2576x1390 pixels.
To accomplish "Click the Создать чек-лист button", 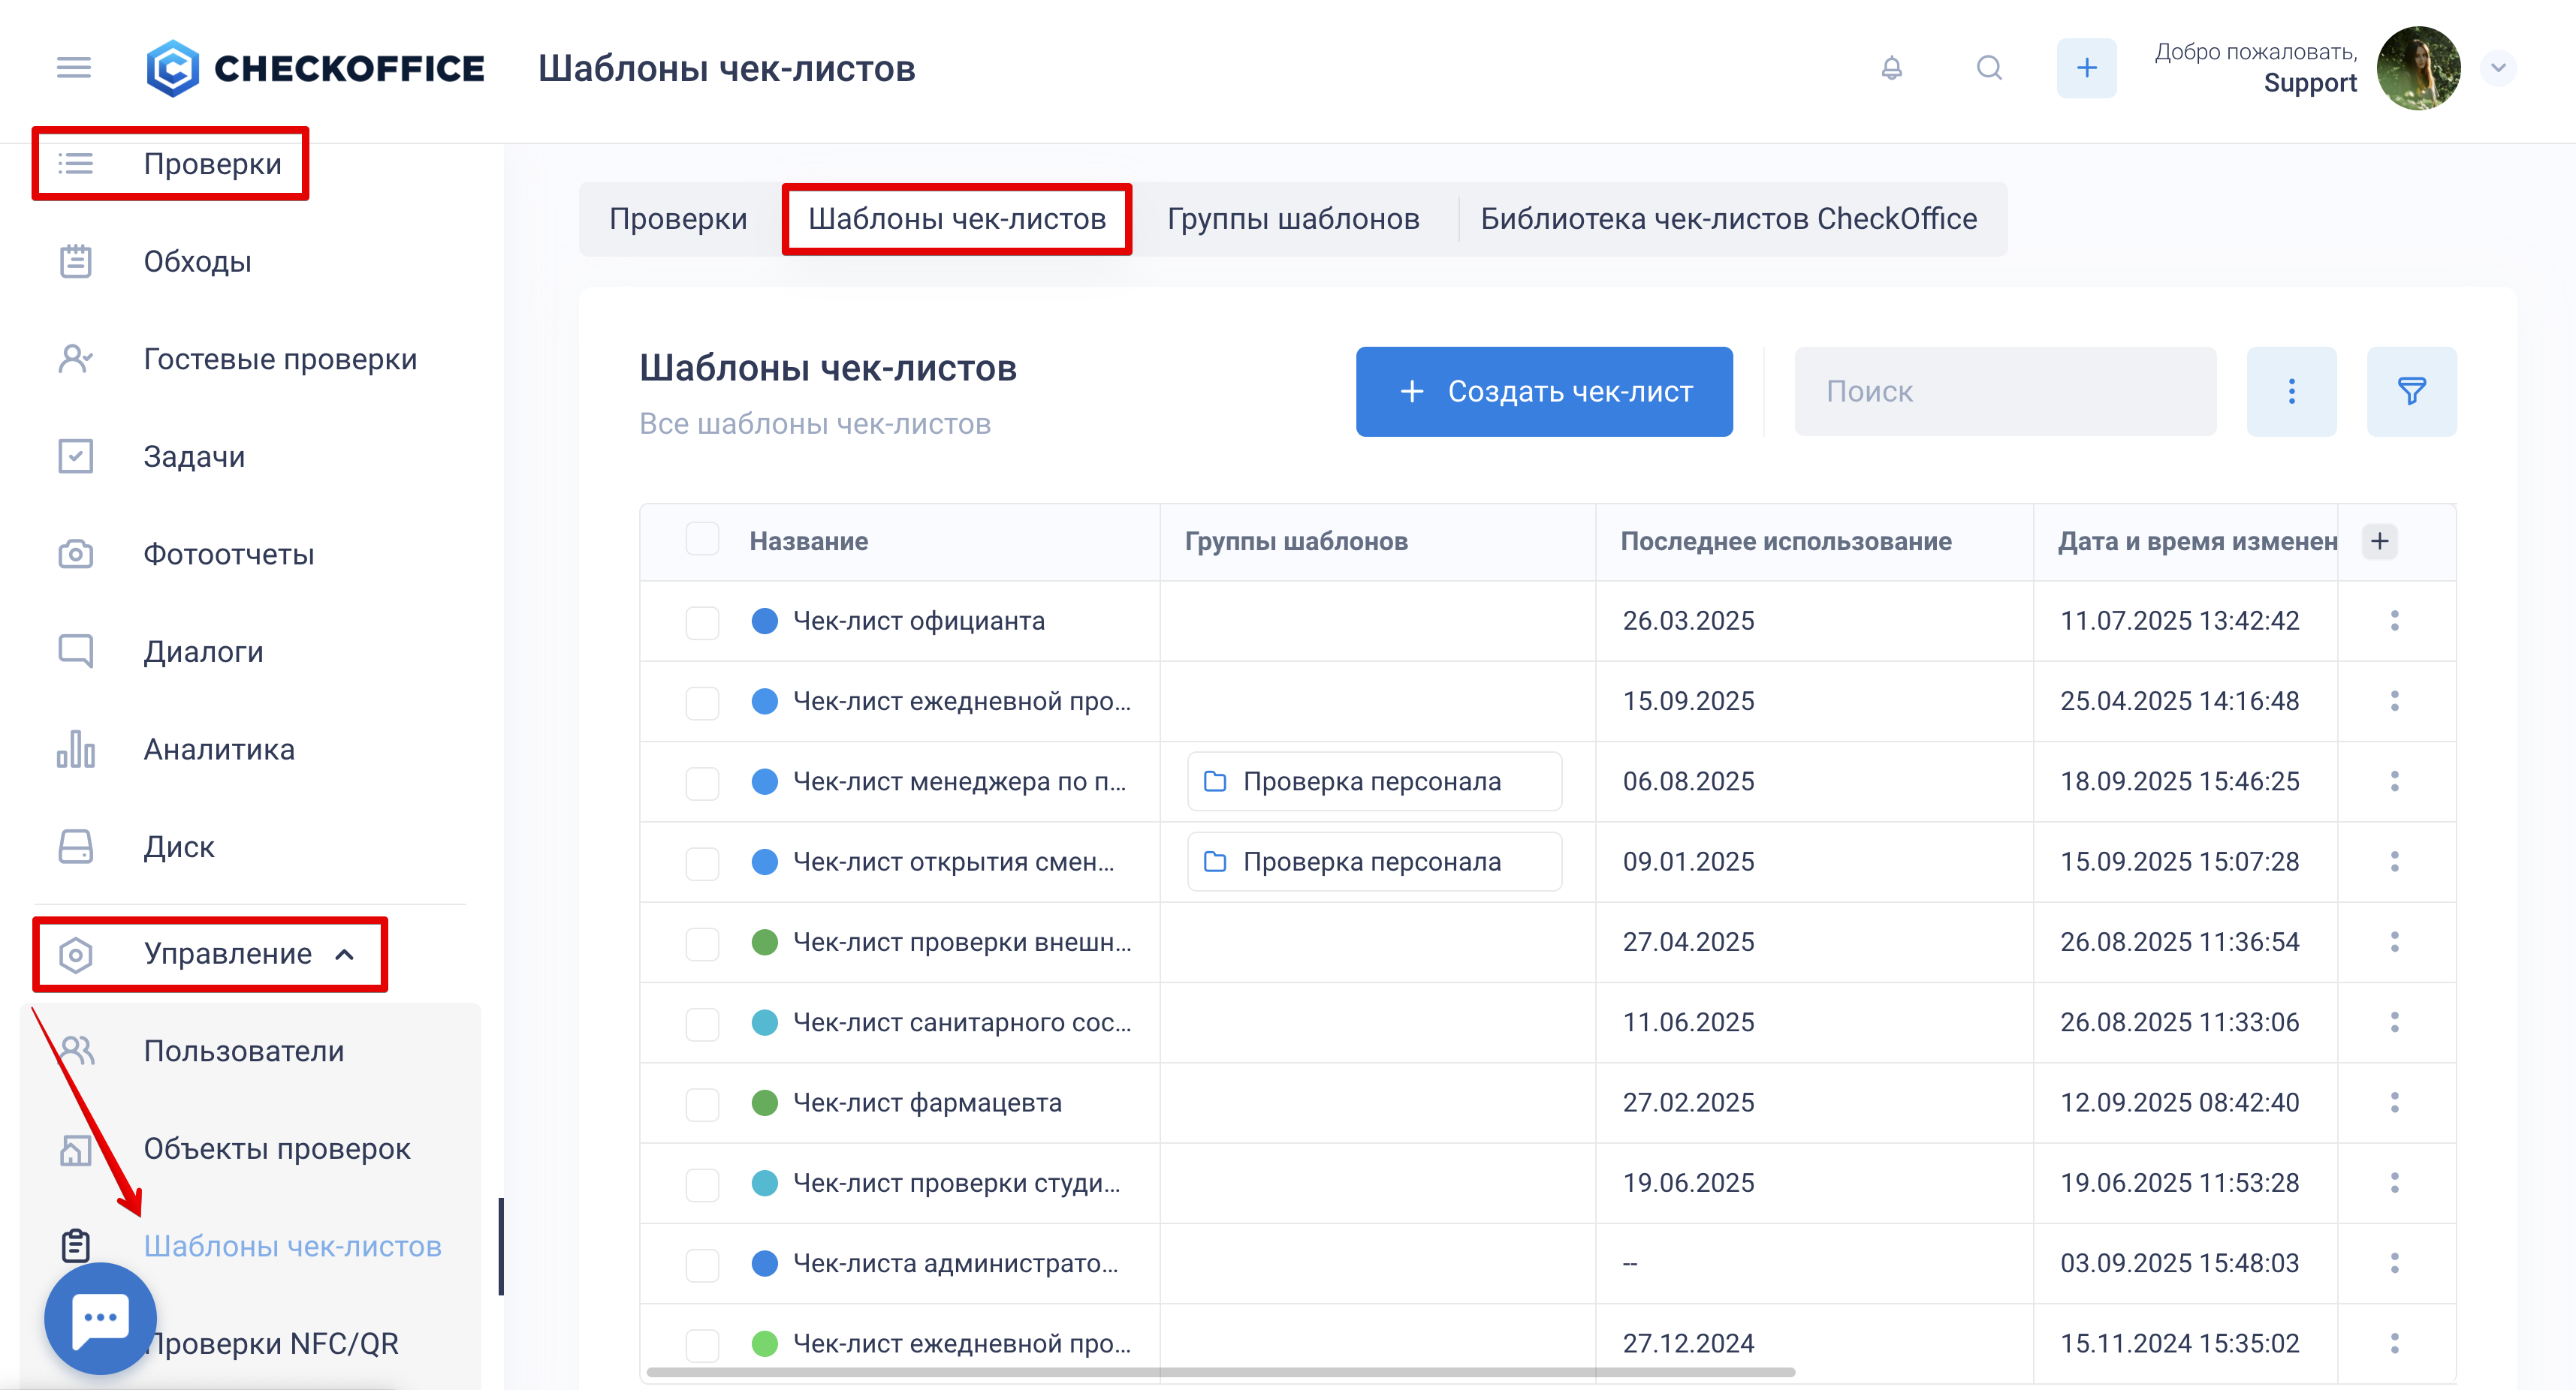I will tap(1543, 391).
